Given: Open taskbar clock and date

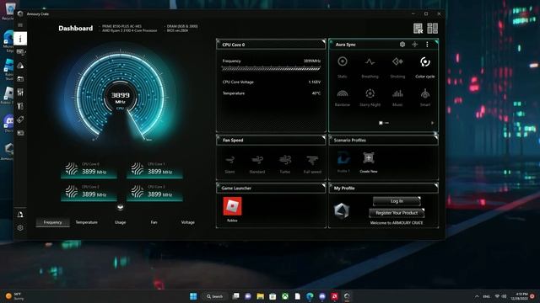Looking at the screenshot, I should (520, 296).
